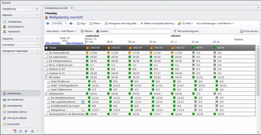Click the orange status square for 27 ma Totaal
Screen dimensions: 261x135
[x=87, y=48]
